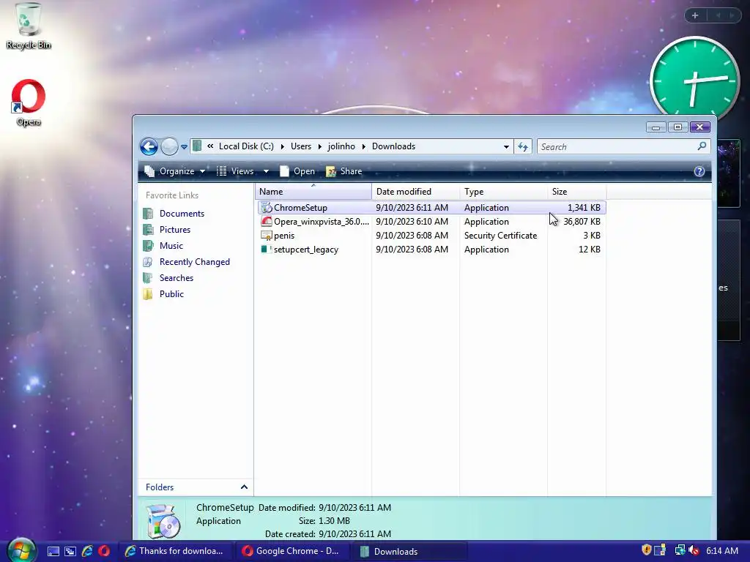Focus the Search box
Viewport: 750px width, 562px height.
[623, 146]
